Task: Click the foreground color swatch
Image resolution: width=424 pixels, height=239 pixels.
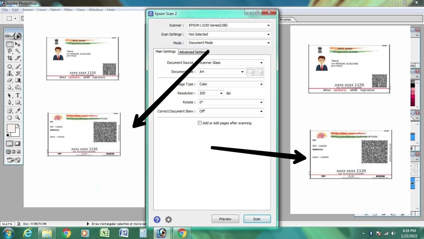Action: tap(11, 128)
